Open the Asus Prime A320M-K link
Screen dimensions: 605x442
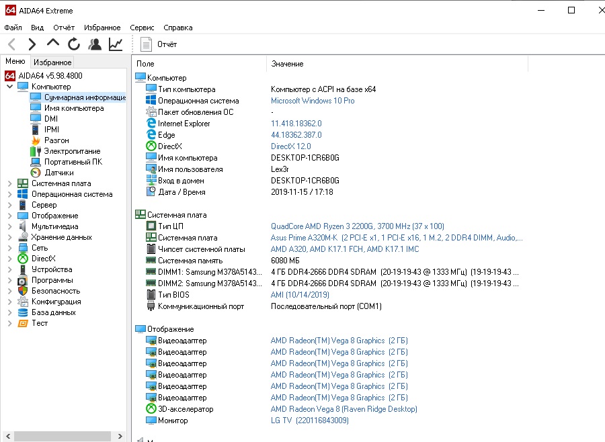[x=397, y=238]
